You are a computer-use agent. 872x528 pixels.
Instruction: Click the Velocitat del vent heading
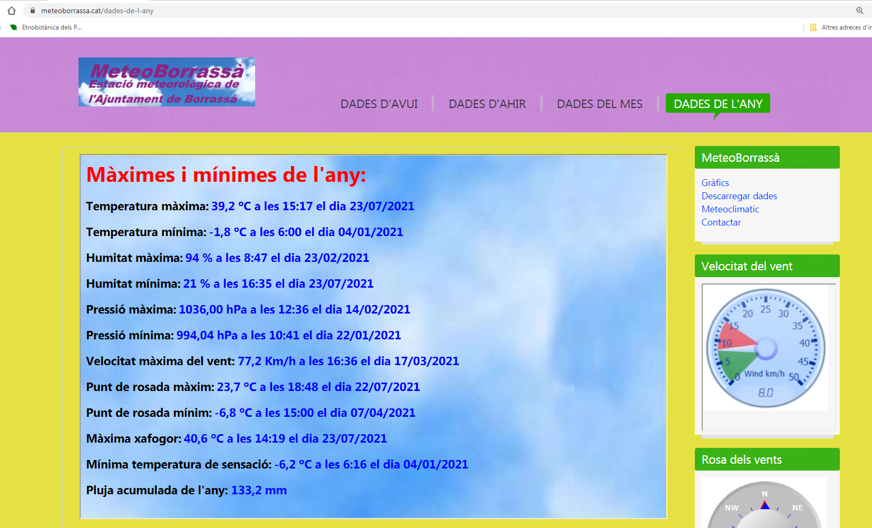pyautogui.click(x=767, y=266)
